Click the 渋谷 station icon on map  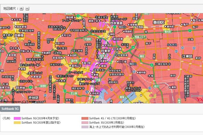(17, 88)
